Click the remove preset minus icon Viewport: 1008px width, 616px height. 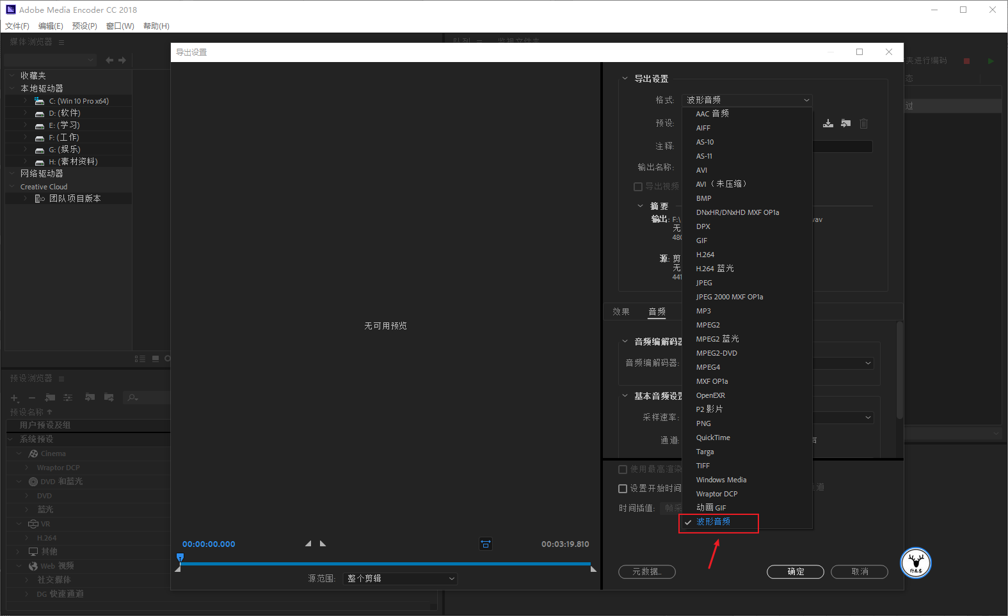pyautogui.click(x=32, y=398)
